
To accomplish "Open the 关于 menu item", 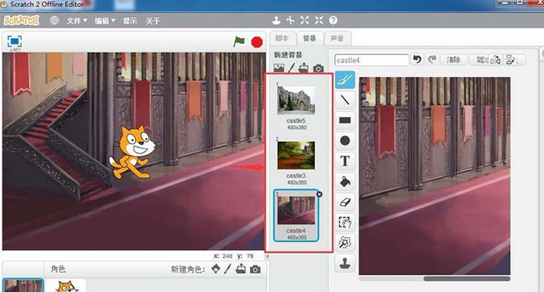I will (152, 21).
